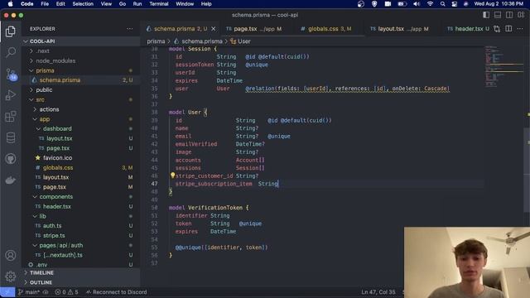
Task: Open Source Control view with badge
Action: [x=11, y=74]
